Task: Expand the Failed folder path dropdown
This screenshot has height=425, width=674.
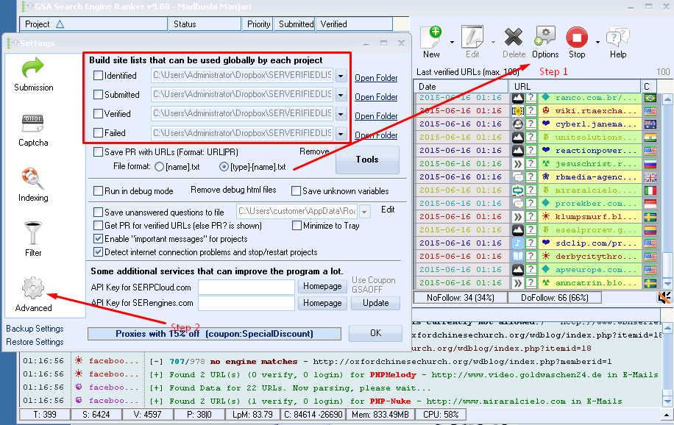Action: point(341,133)
